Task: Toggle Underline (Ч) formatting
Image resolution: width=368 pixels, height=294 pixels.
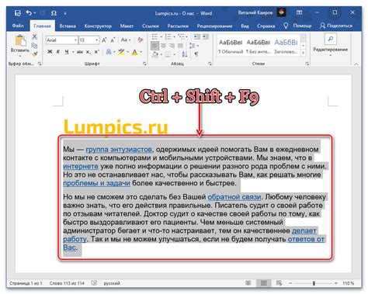Action: tap(67, 52)
